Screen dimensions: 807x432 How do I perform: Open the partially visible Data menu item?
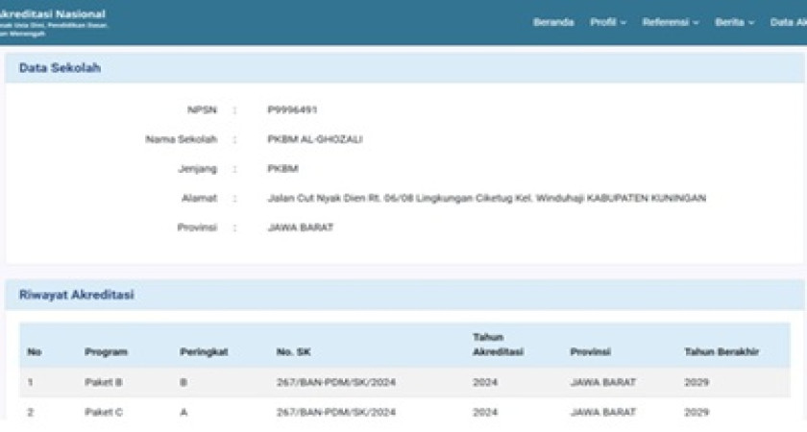coord(788,22)
